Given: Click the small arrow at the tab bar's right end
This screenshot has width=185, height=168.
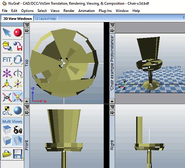Looking at the screenshot, I should 183,17.
